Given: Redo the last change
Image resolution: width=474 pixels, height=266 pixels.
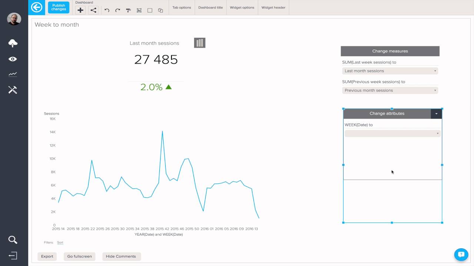Looking at the screenshot, I should coord(118,10).
